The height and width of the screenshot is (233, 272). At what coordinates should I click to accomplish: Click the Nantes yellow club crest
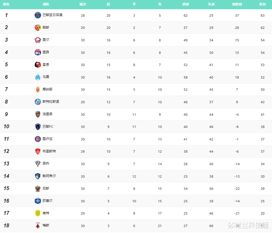[38, 213]
